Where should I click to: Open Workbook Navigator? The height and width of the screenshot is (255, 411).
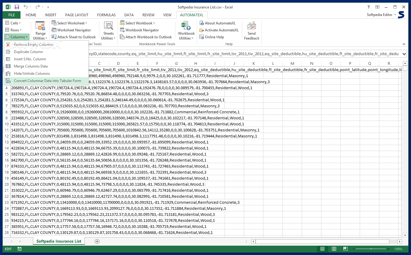pyautogui.click(x=139, y=30)
